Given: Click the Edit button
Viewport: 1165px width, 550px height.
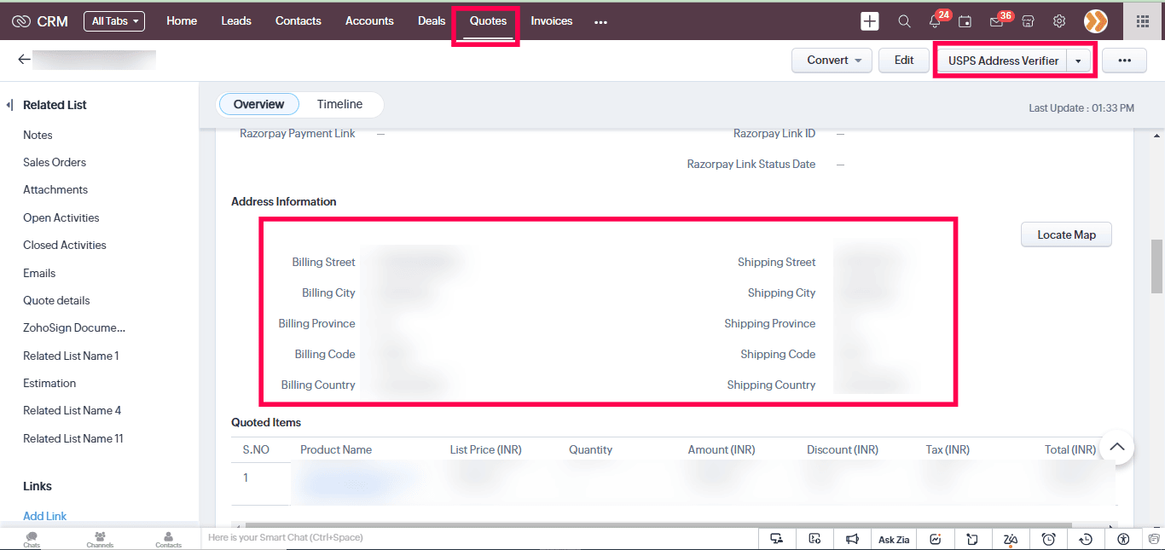Looking at the screenshot, I should tap(904, 61).
